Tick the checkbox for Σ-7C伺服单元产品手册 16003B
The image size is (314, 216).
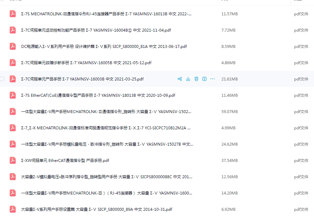coord(2,79)
